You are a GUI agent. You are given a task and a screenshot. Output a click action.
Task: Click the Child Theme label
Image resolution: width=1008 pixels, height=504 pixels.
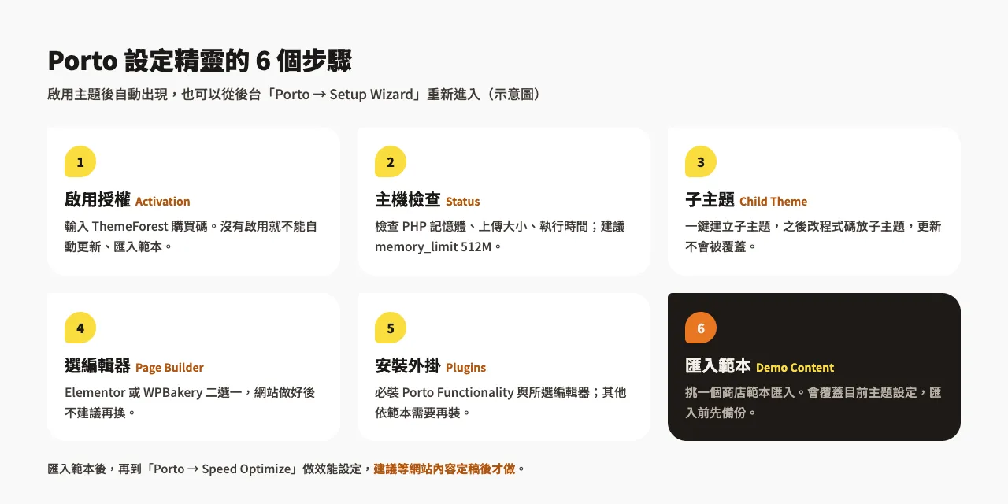coord(773,202)
